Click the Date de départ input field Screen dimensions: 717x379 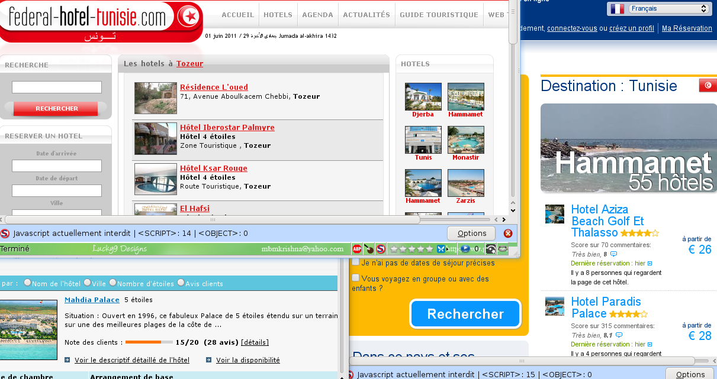click(57, 190)
